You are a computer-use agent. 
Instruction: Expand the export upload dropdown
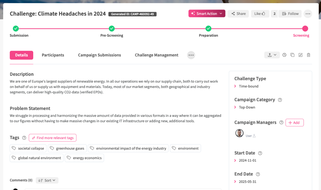[272, 55]
